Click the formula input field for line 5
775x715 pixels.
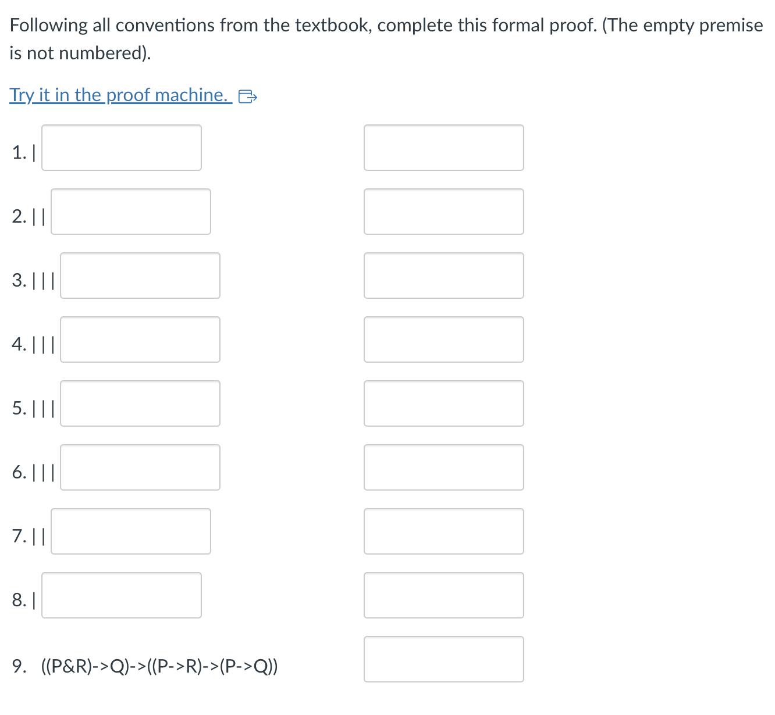coord(140,403)
